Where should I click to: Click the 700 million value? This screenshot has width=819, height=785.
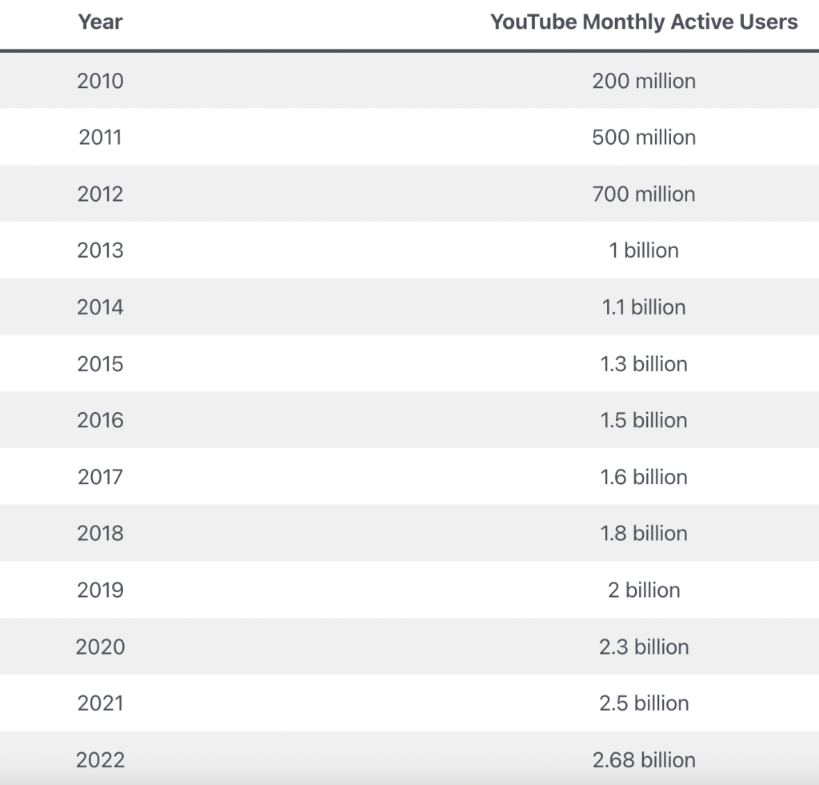[644, 194]
